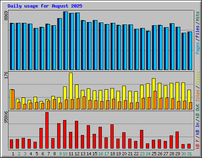Screen dimensions: 202x158
Task: Click day label 1 on the x-axis
Action: pyautogui.click(x=13, y=154)
